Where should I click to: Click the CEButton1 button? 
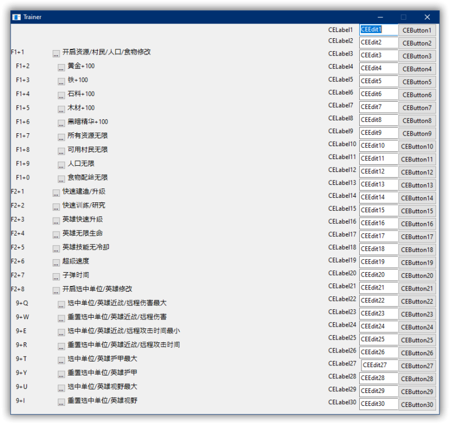[417, 30]
